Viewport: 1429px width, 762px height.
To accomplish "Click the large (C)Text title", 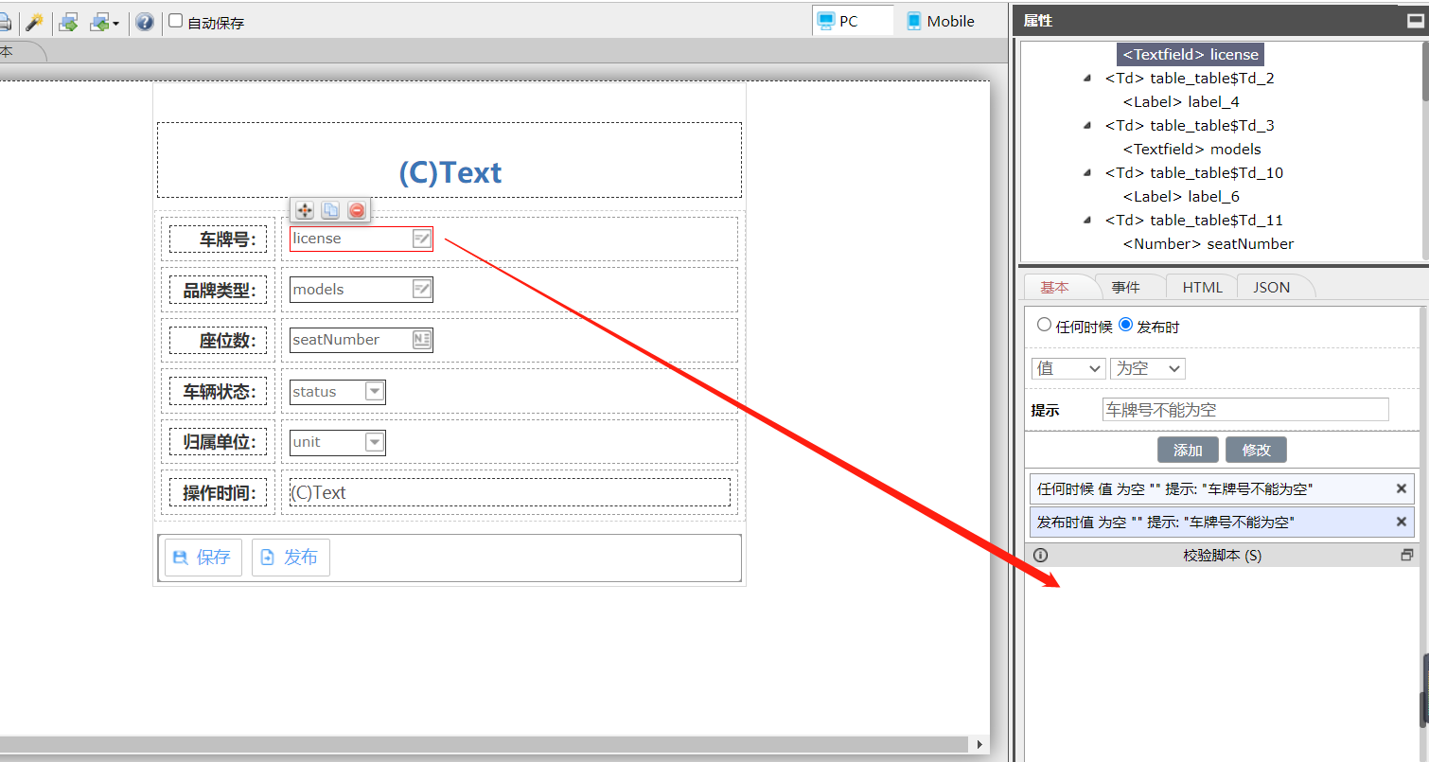I will coord(450,172).
